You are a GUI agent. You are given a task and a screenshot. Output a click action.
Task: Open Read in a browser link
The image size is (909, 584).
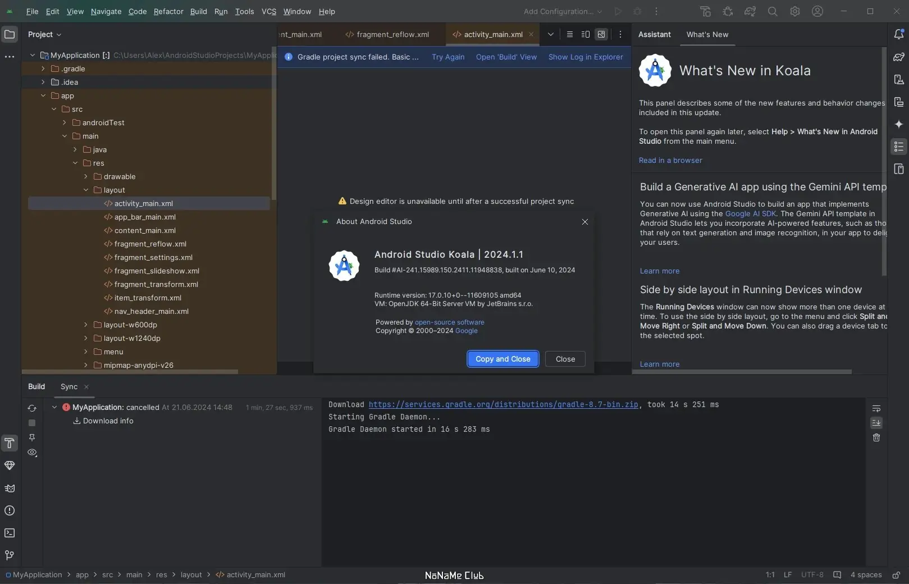[x=670, y=160]
